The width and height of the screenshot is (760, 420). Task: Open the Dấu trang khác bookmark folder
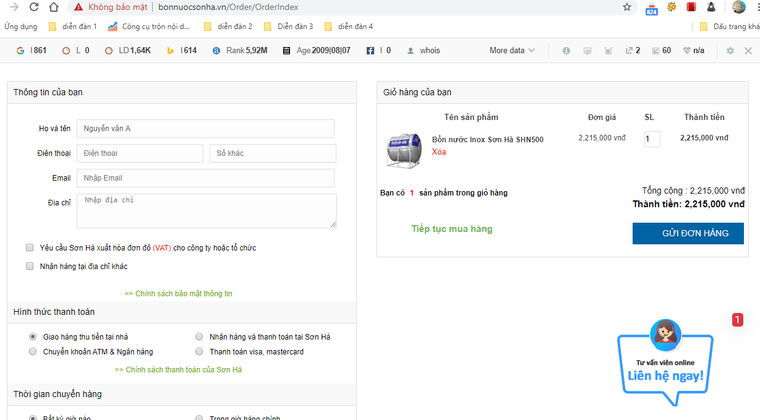[x=730, y=27]
